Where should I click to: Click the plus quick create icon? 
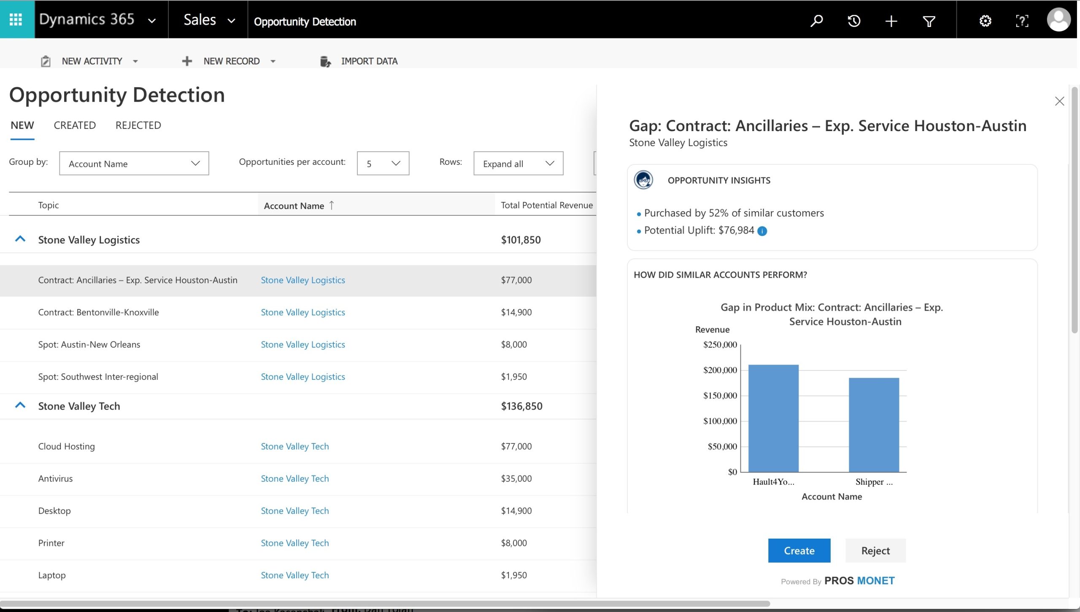click(x=891, y=21)
